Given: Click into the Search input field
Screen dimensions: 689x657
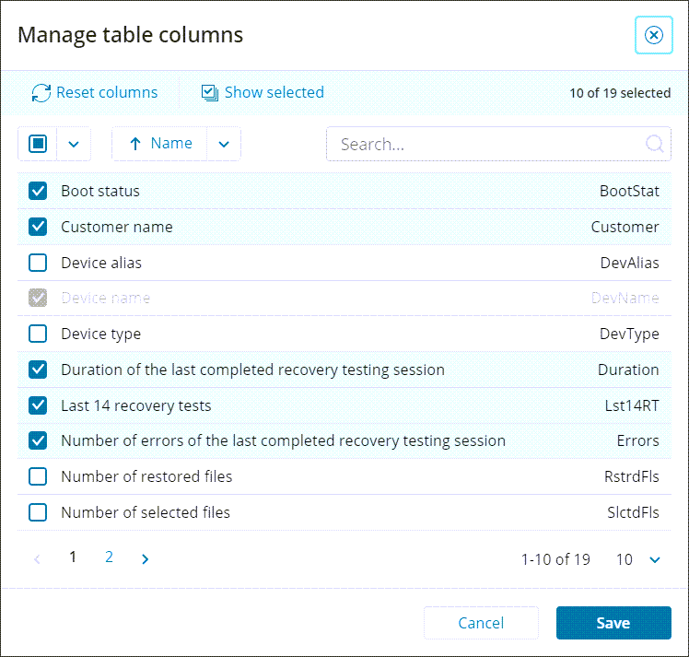Looking at the screenshot, I should pyautogui.click(x=488, y=144).
